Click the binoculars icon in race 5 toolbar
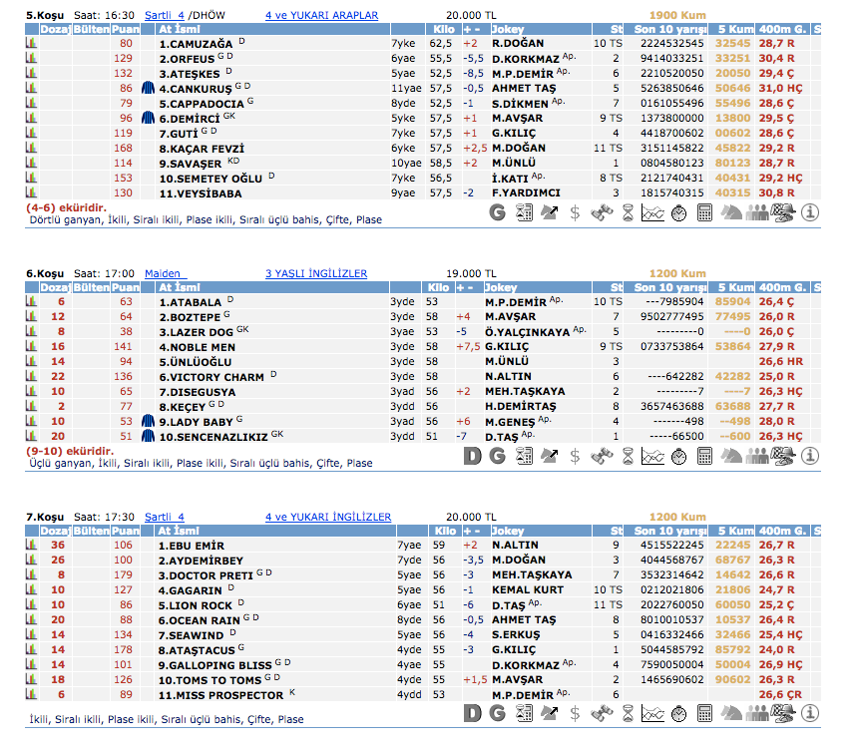This screenshot has width=855, height=753. click(x=601, y=211)
